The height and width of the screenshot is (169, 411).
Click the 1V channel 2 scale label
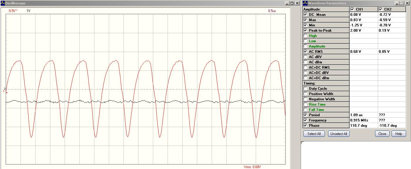(x=29, y=11)
